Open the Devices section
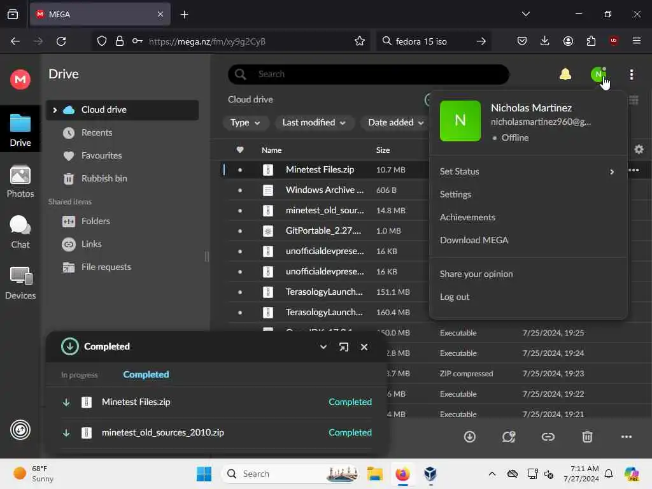652x489 pixels. pyautogui.click(x=20, y=283)
